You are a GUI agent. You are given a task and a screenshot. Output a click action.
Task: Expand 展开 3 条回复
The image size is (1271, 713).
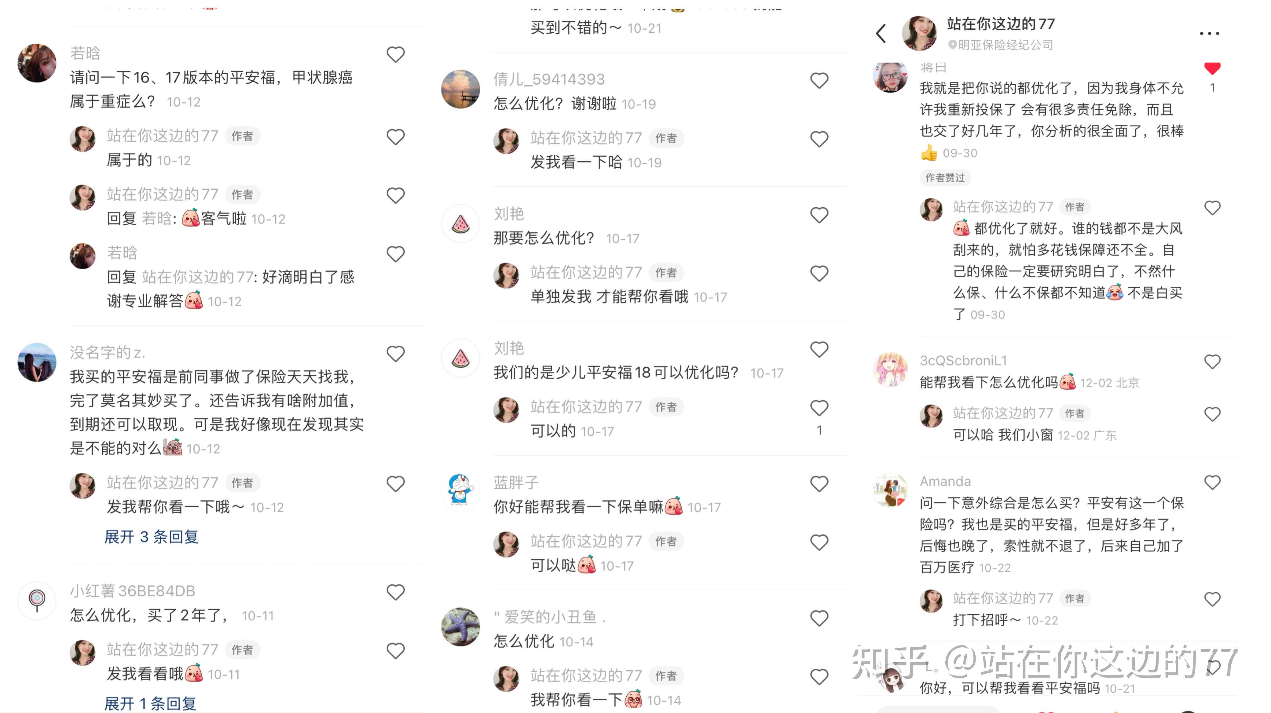click(x=152, y=537)
